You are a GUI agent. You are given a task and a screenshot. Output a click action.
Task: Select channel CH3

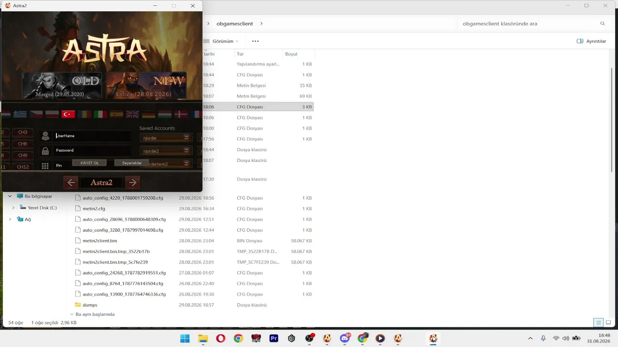pyautogui.click(x=23, y=132)
